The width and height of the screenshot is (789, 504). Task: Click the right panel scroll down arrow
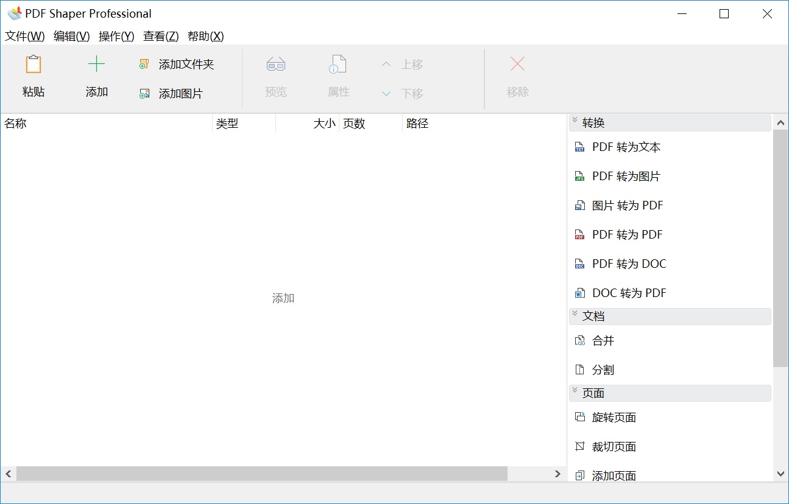point(780,474)
